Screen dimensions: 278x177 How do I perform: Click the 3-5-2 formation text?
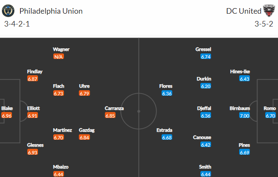pos(264,24)
